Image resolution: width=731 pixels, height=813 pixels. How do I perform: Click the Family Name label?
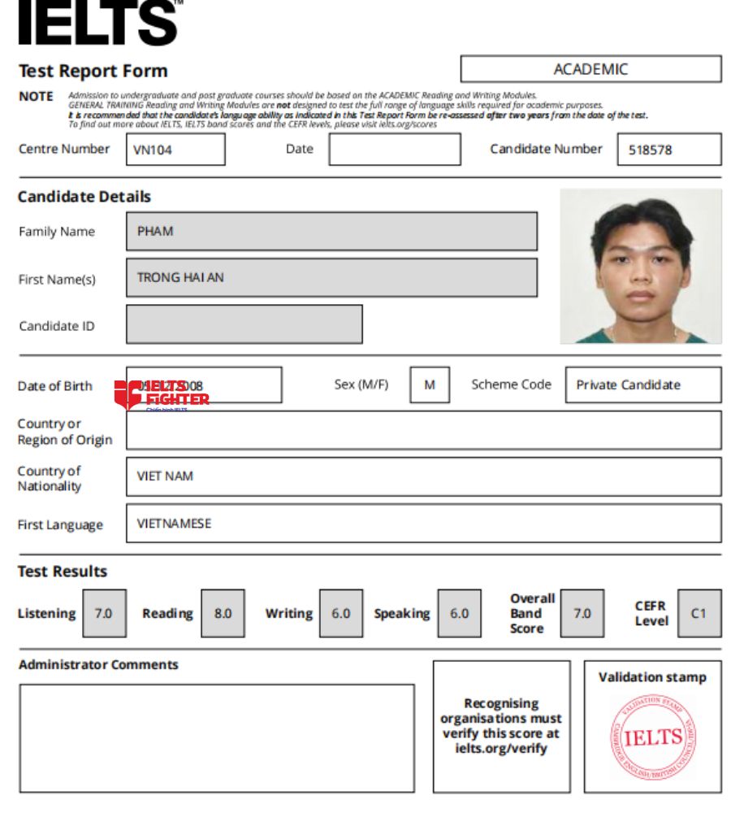click(x=57, y=231)
